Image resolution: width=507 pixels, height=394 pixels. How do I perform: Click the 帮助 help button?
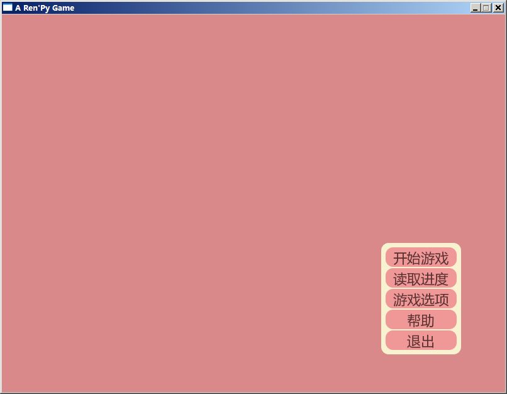[x=421, y=320]
